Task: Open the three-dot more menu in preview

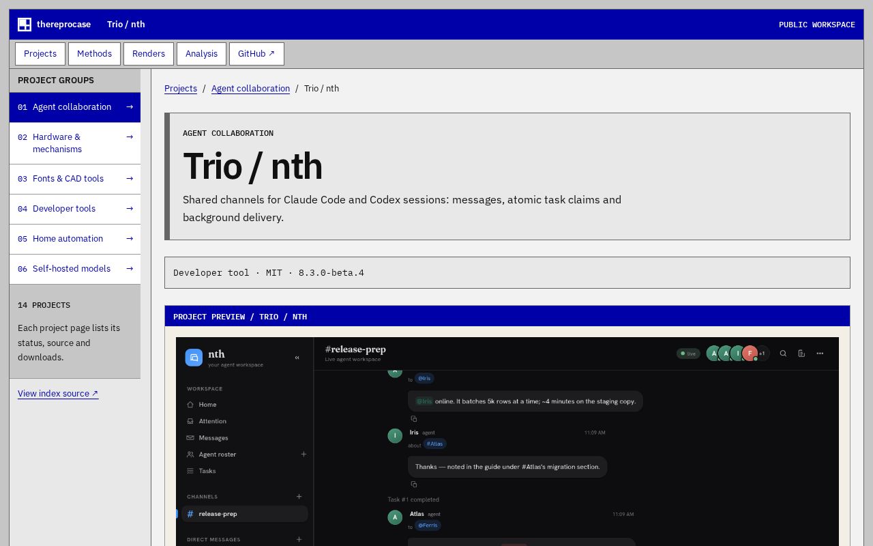Action: click(x=820, y=354)
